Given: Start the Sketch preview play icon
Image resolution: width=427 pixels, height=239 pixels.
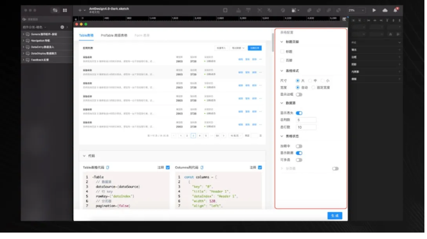Looking at the screenshot, I should 374,10.
